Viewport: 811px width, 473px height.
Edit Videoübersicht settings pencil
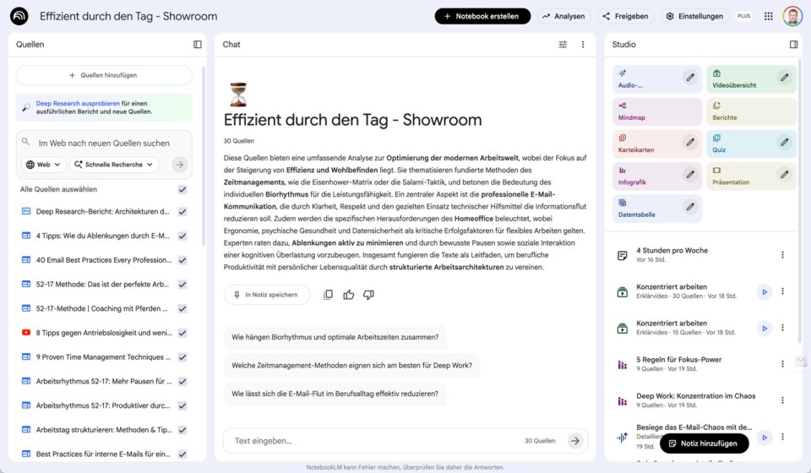785,78
